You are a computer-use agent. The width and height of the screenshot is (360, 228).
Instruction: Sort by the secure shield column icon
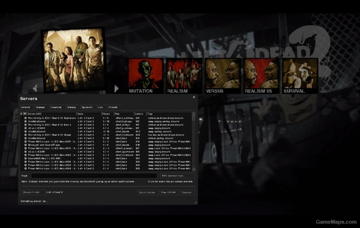click(25, 114)
